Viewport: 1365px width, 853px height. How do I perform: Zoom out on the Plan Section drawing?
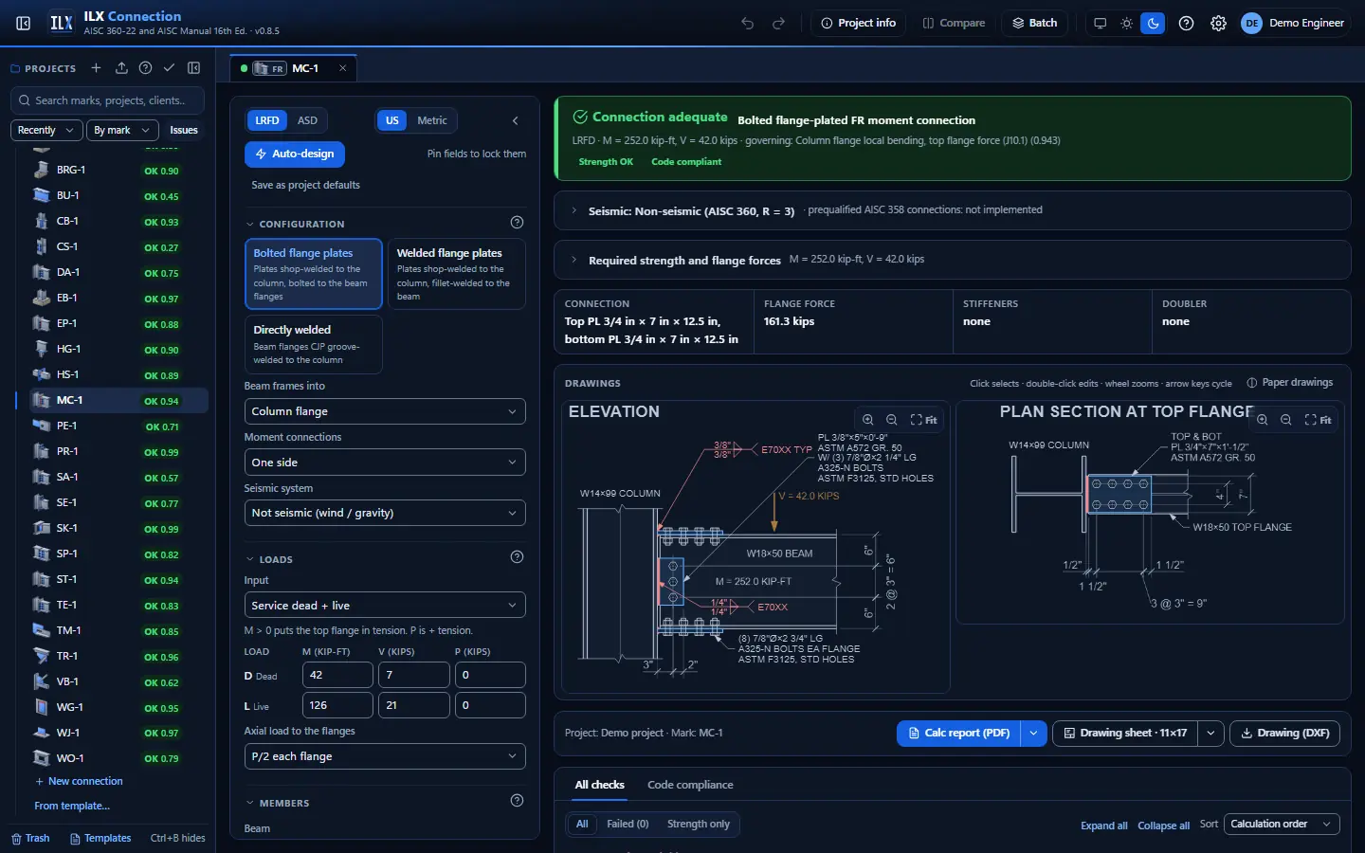(1286, 420)
